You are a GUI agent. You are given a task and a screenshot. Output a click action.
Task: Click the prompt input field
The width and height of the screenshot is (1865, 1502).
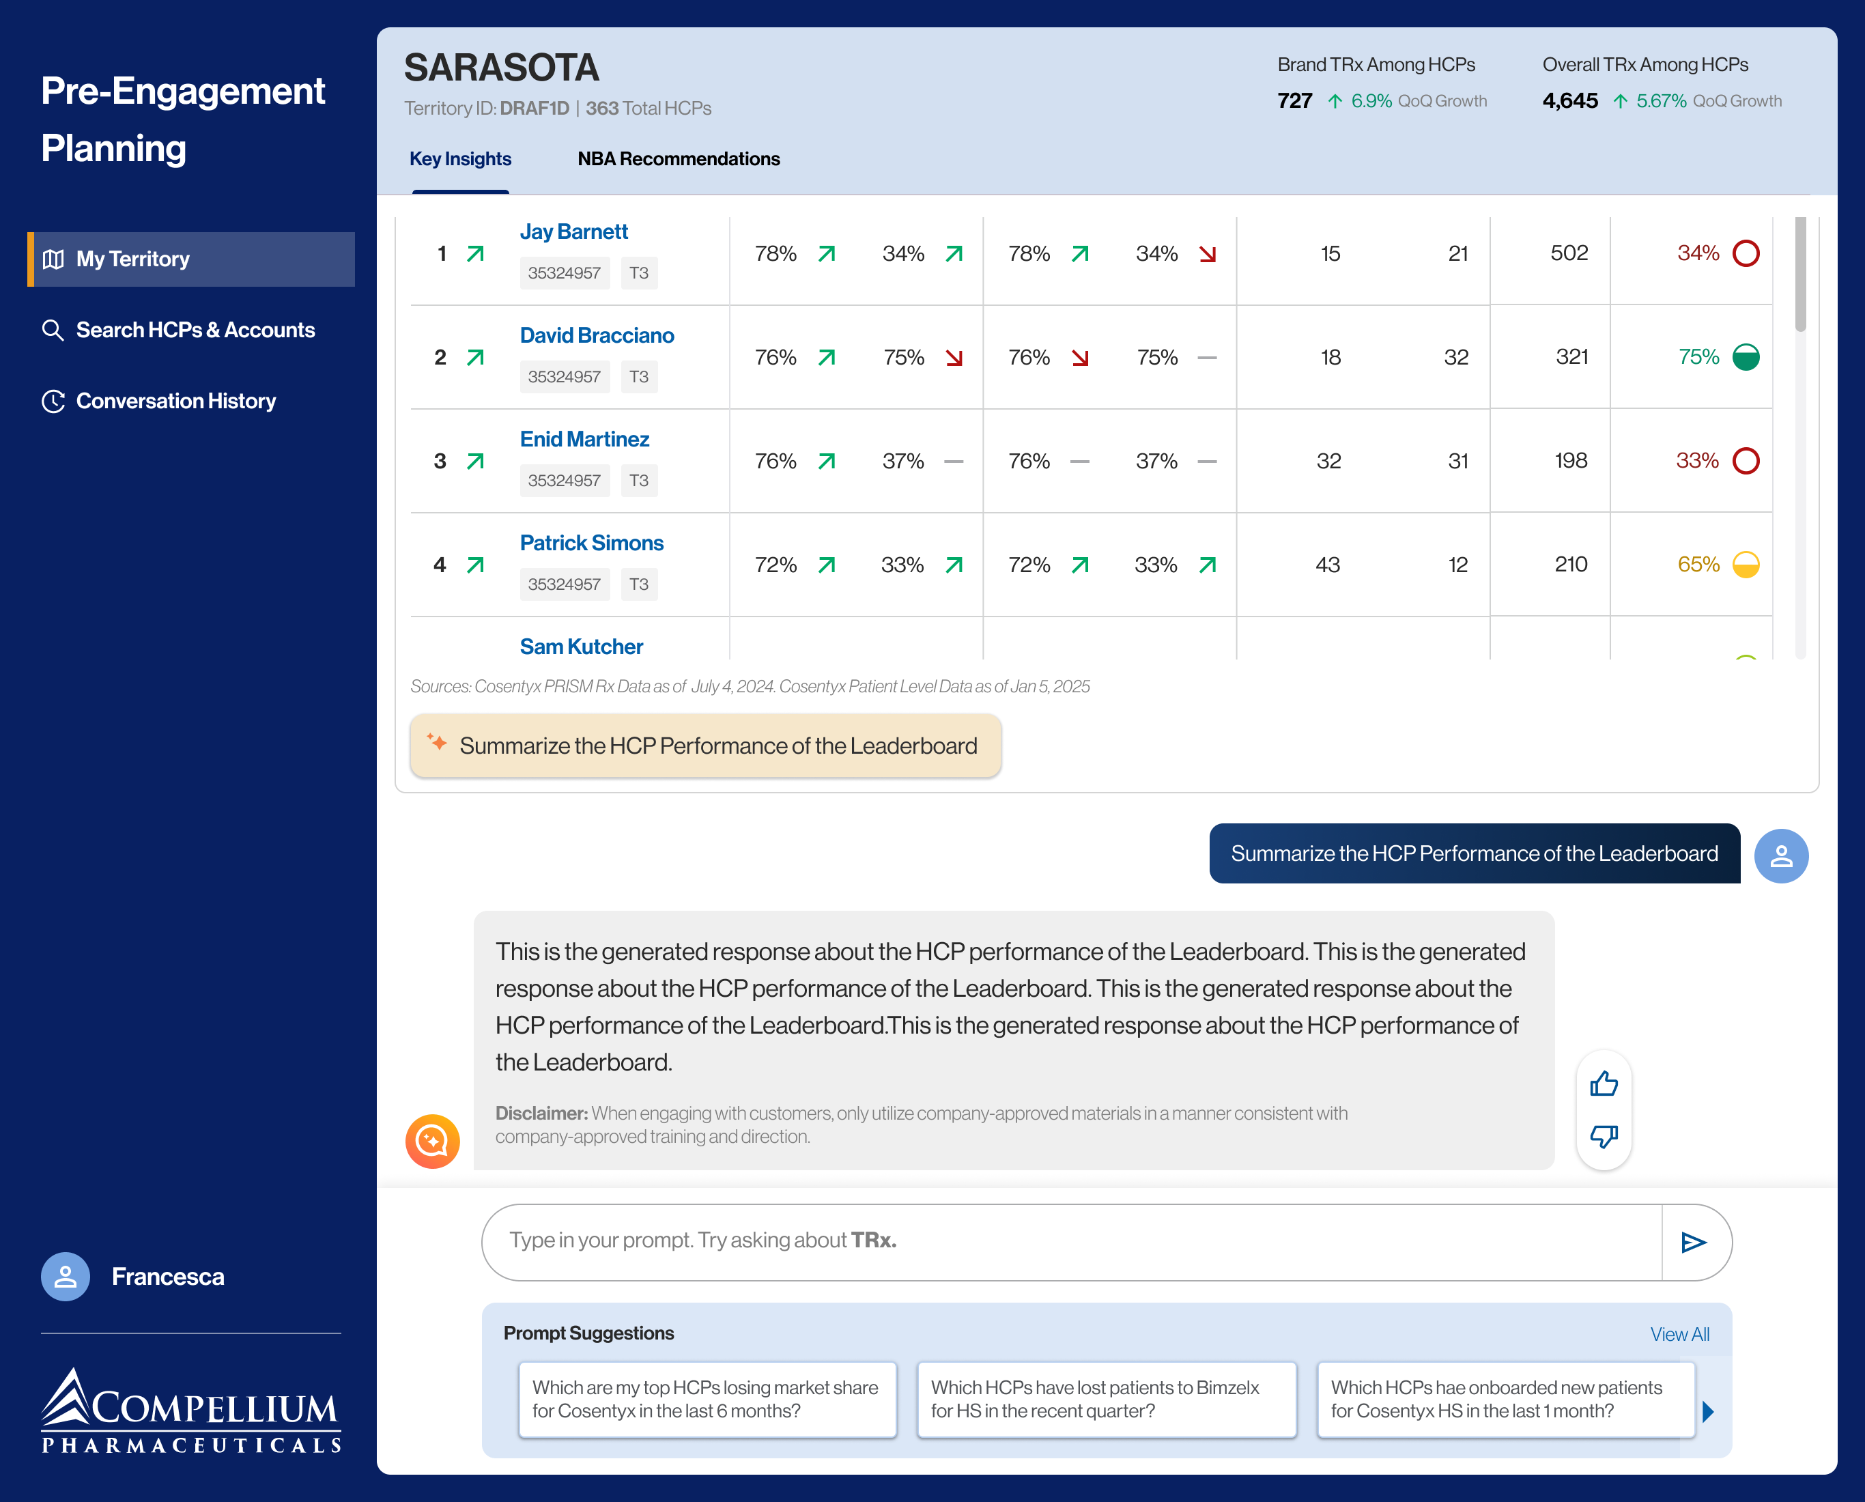click(x=1072, y=1242)
